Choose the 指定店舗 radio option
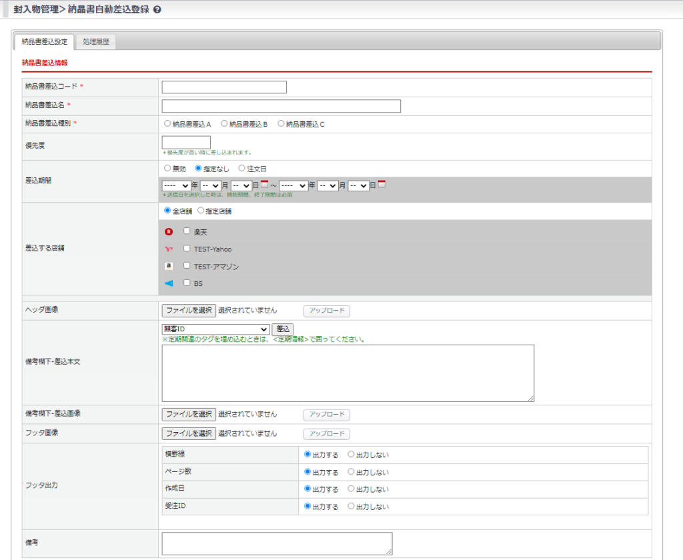 tap(201, 211)
